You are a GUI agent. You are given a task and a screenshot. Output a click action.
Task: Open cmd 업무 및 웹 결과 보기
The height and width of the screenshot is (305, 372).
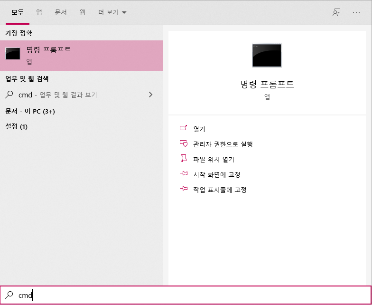81,95
